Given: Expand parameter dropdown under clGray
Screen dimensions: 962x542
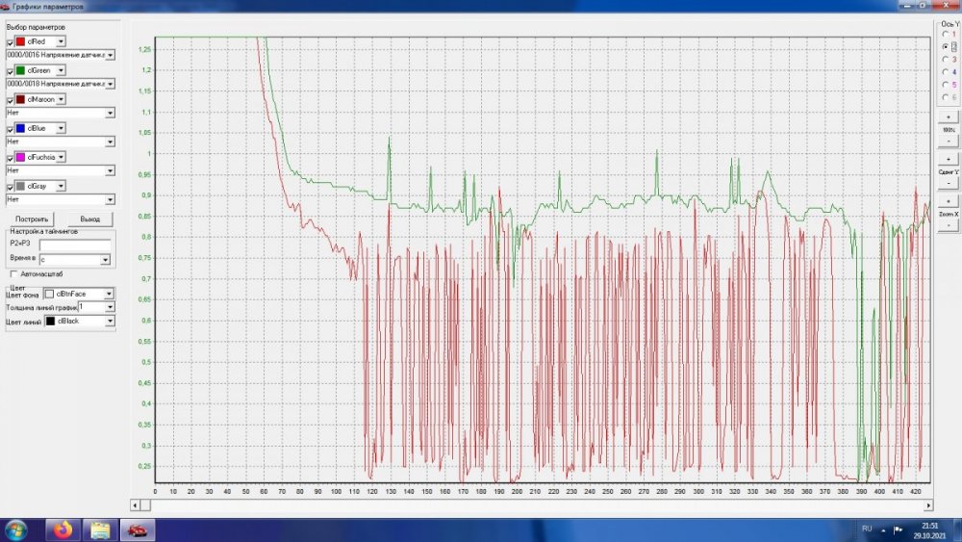Looking at the screenshot, I should [x=110, y=199].
